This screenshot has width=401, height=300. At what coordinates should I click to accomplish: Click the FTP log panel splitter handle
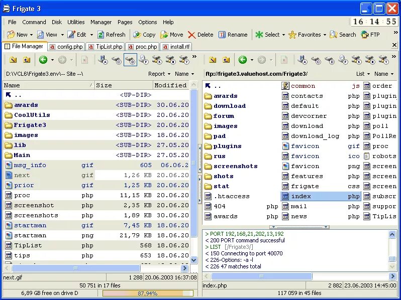tap(299, 227)
